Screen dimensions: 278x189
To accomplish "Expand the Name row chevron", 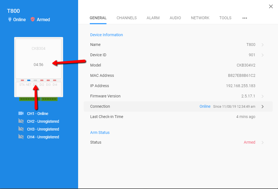I will (263, 45).
